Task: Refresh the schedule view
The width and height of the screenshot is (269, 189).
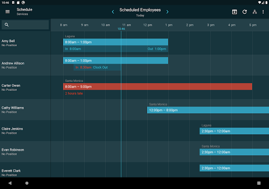Action: pos(245,12)
